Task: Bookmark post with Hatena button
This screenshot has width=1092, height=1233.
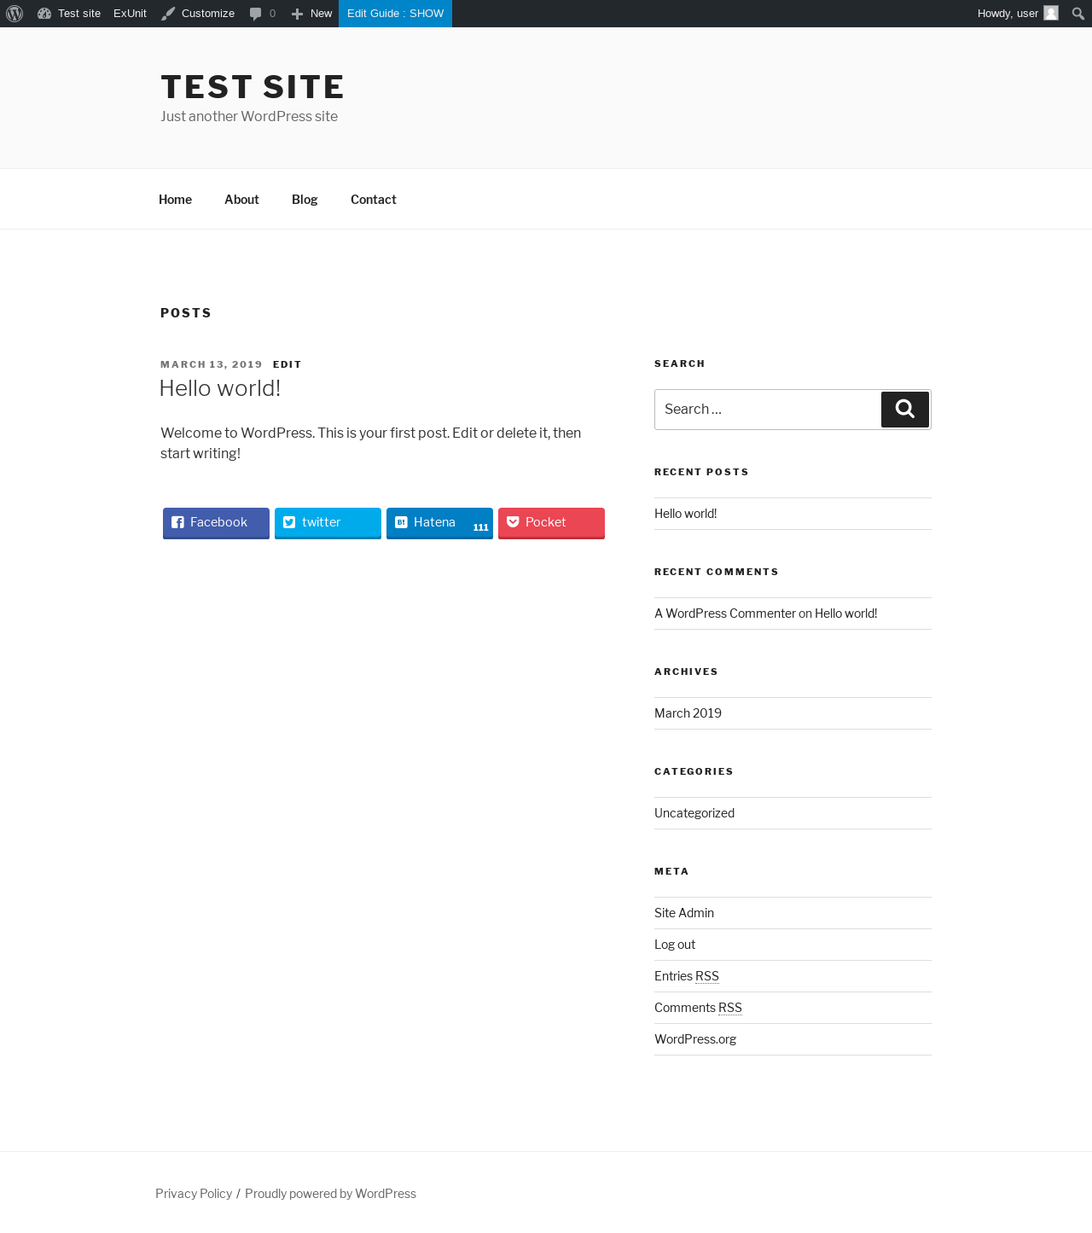Action: [x=439, y=523]
